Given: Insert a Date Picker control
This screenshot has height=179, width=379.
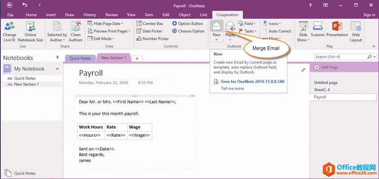Looking at the screenshot, I should [149, 31].
